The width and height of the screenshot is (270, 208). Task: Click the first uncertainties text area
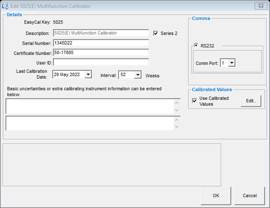tap(89, 106)
